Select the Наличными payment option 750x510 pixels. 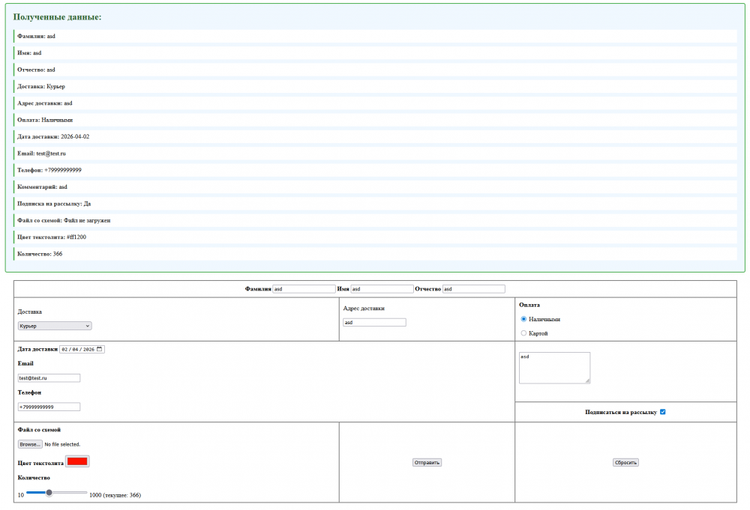click(523, 319)
